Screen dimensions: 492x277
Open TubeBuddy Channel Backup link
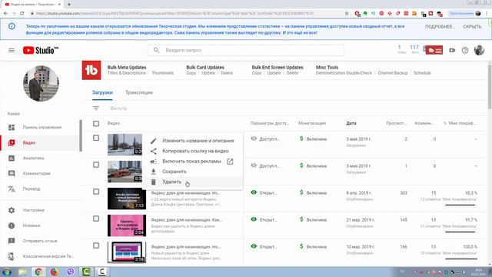(x=393, y=73)
